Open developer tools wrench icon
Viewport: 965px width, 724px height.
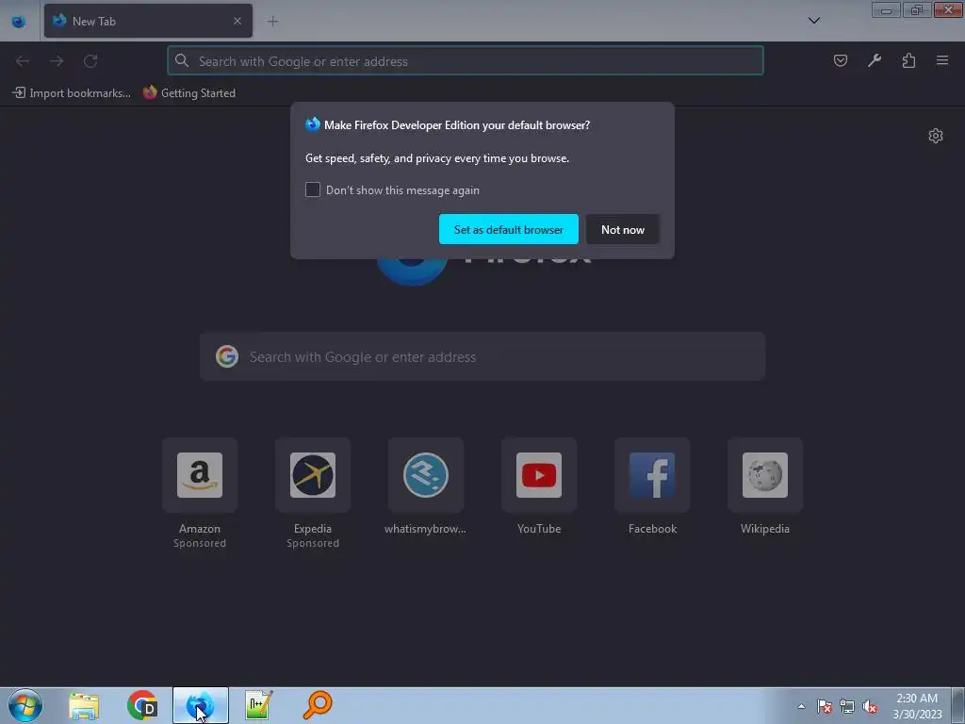tap(874, 60)
